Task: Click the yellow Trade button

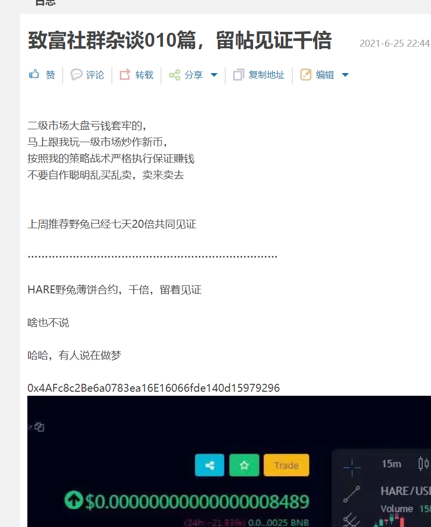Action: (286, 465)
